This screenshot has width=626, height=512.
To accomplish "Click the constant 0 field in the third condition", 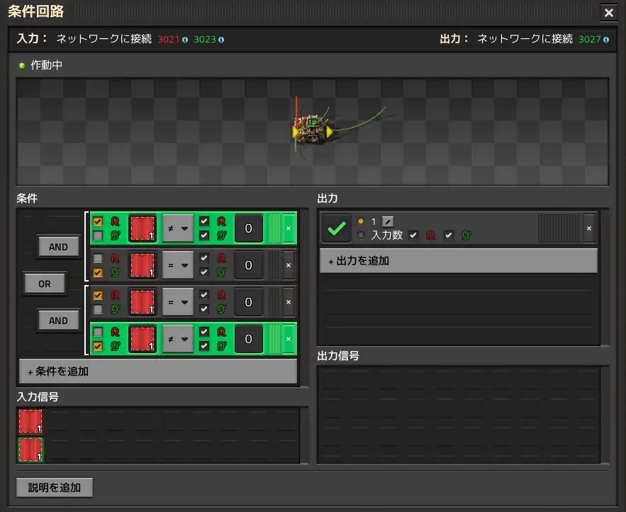I will tap(248, 302).
